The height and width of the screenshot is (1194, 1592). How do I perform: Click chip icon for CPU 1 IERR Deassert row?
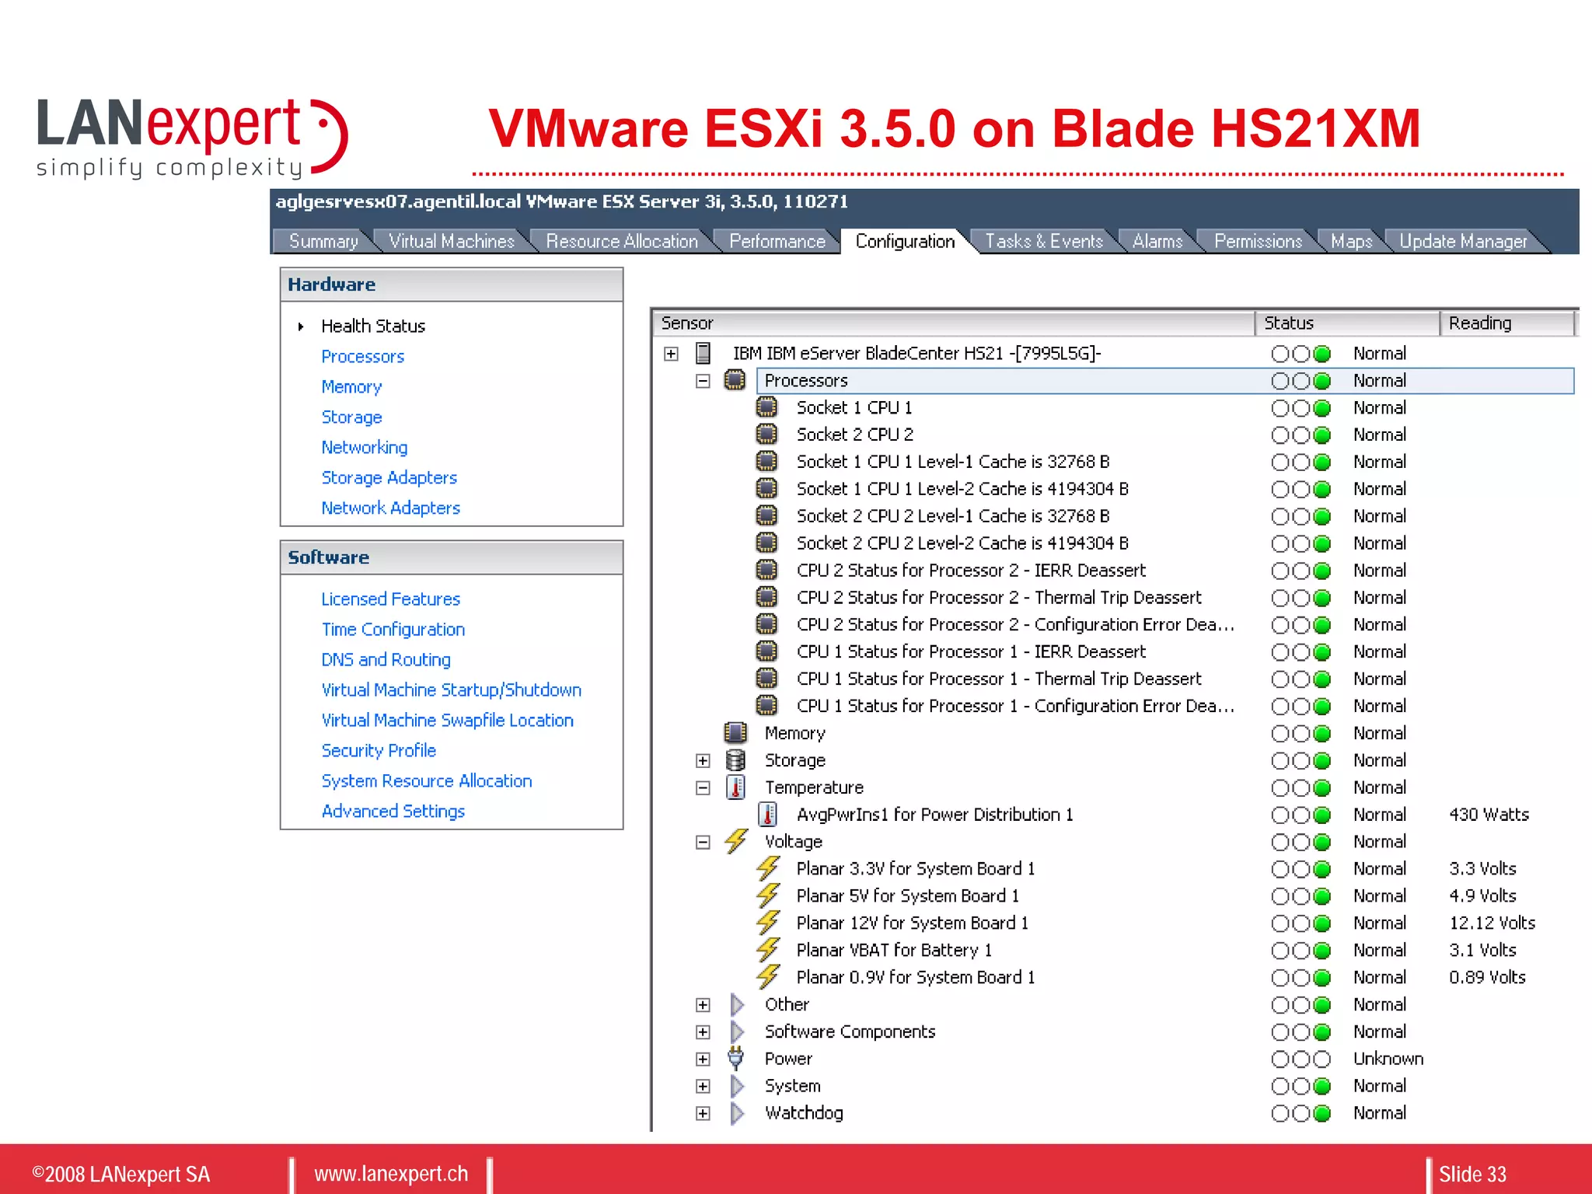click(x=766, y=651)
